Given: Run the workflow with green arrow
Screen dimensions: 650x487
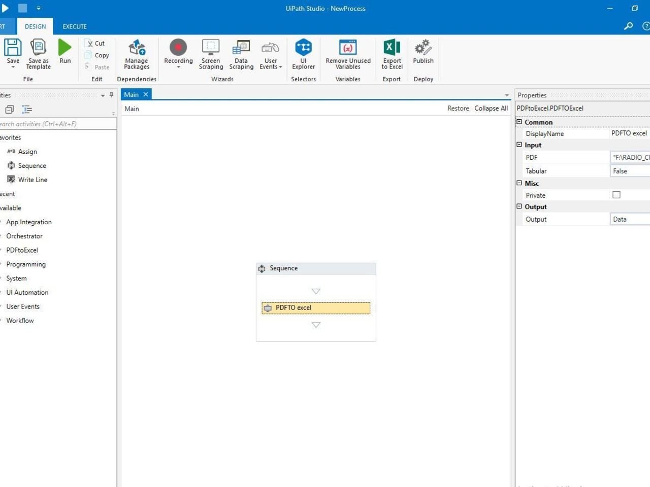Looking at the screenshot, I should click(x=65, y=48).
